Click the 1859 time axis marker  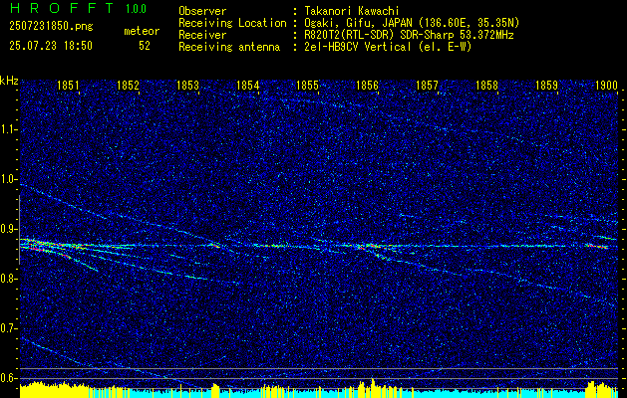pos(546,85)
